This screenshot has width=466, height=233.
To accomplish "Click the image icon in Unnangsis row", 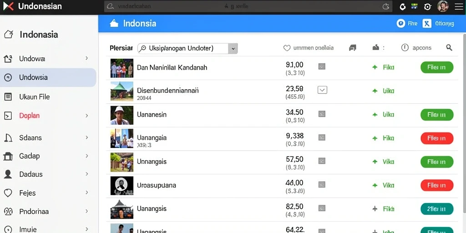I will pyautogui.click(x=322, y=161).
